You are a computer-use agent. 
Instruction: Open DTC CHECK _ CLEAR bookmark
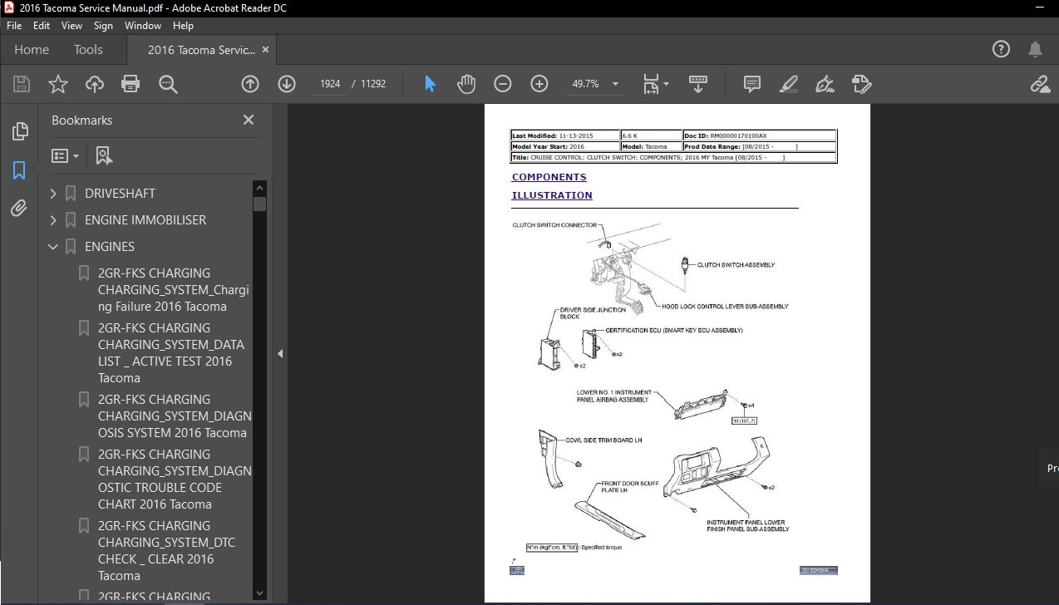(166, 551)
